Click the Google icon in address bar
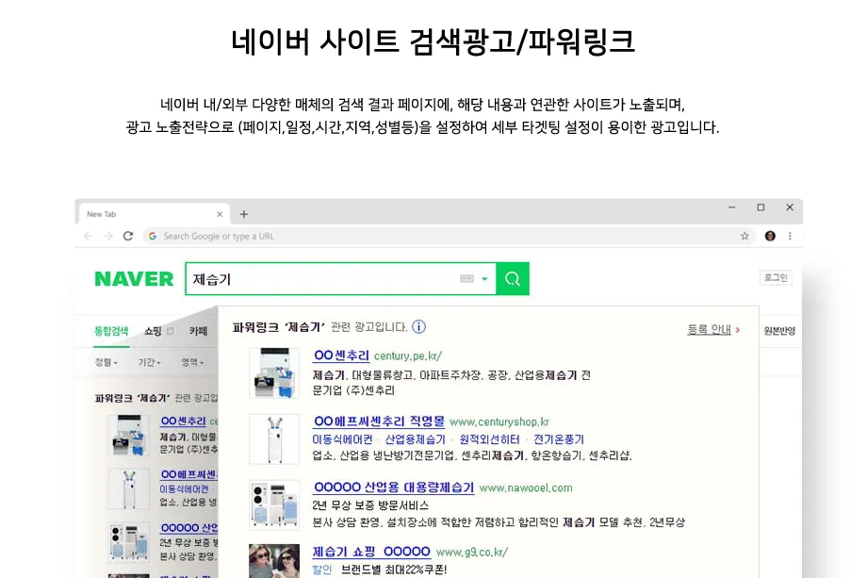 pyautogui.click(x=153, y=236)
